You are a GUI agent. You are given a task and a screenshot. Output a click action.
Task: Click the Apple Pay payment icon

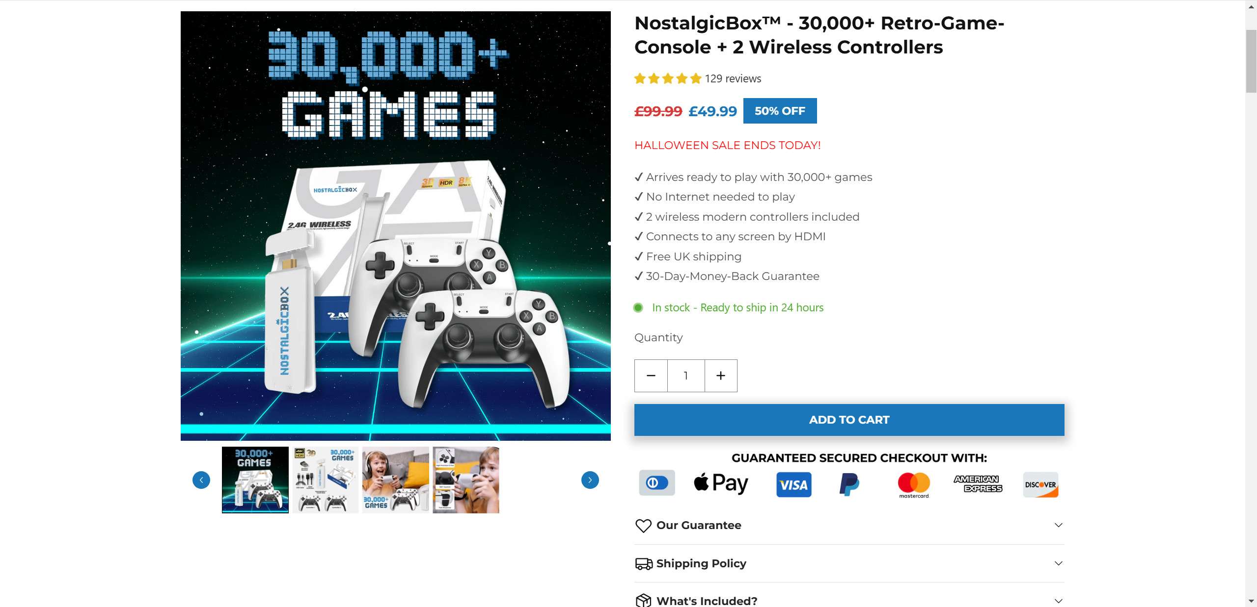click(721, 484)
